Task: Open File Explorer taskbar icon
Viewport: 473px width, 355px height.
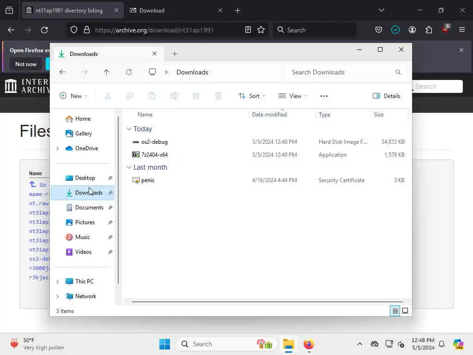Action: point(288,344)
